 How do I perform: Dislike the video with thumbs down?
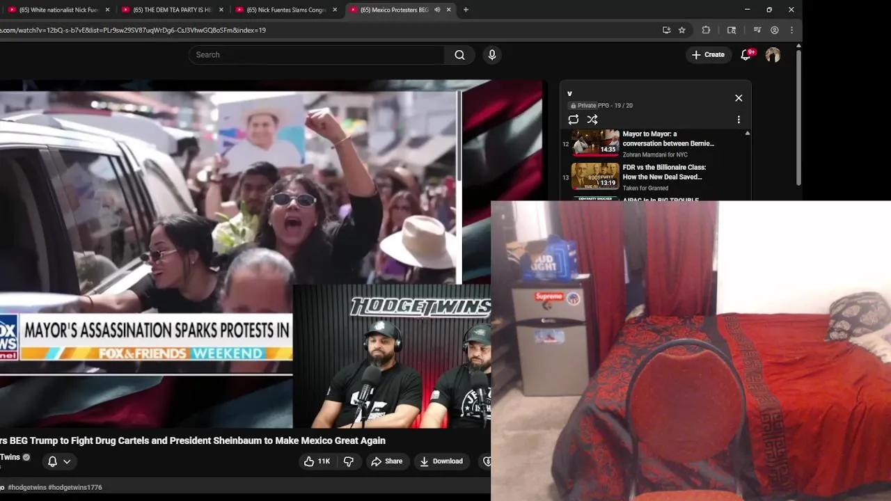tap(349, 461)
